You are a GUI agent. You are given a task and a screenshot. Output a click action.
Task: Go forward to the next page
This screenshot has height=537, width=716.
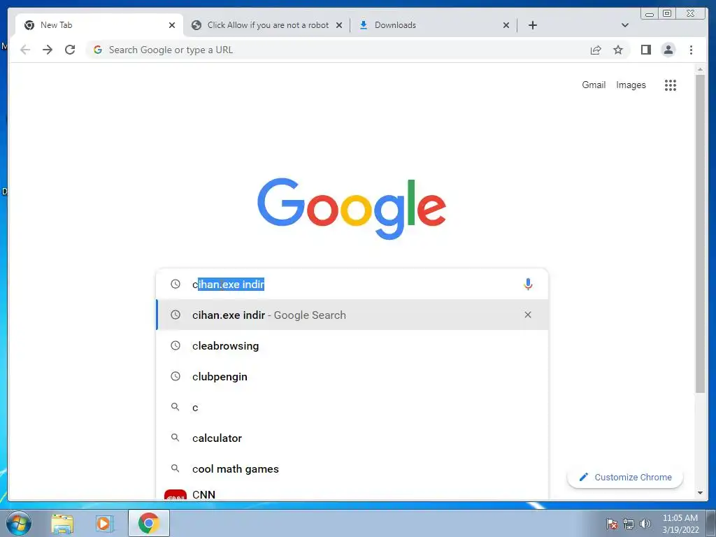(x=48, y=50)
